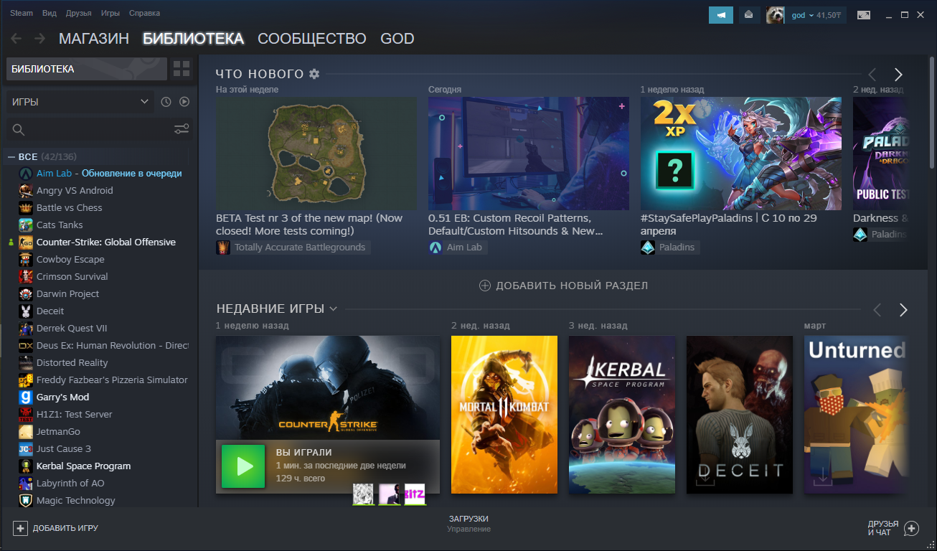Click the Aim Lab news tag
937x551 pixels.
(x=457, y=248)
